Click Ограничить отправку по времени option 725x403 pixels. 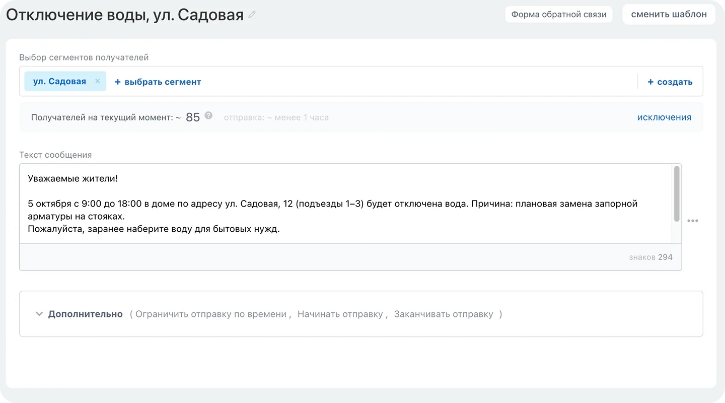pyautogui.click(x=211, y=314)
